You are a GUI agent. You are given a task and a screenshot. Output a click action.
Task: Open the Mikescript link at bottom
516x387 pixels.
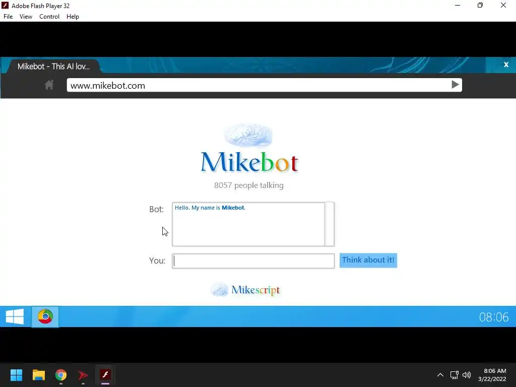pos(245,290)
